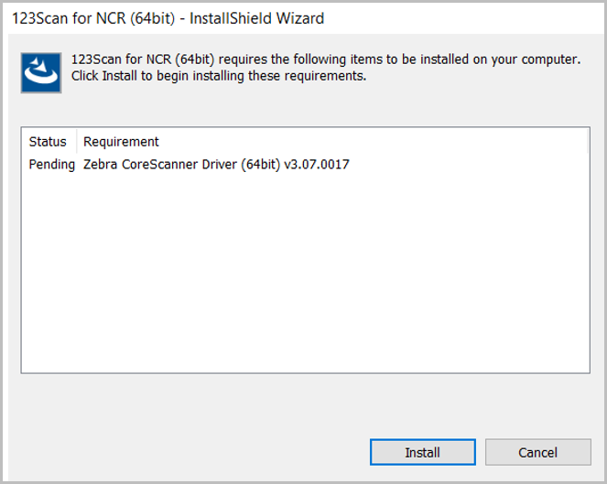
Task: Click the CoreScanner word in the requirement entry
Action: [160, 165]
